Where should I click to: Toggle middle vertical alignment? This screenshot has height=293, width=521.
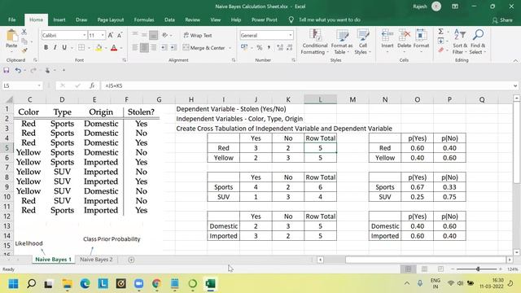[x=144, y=35]
